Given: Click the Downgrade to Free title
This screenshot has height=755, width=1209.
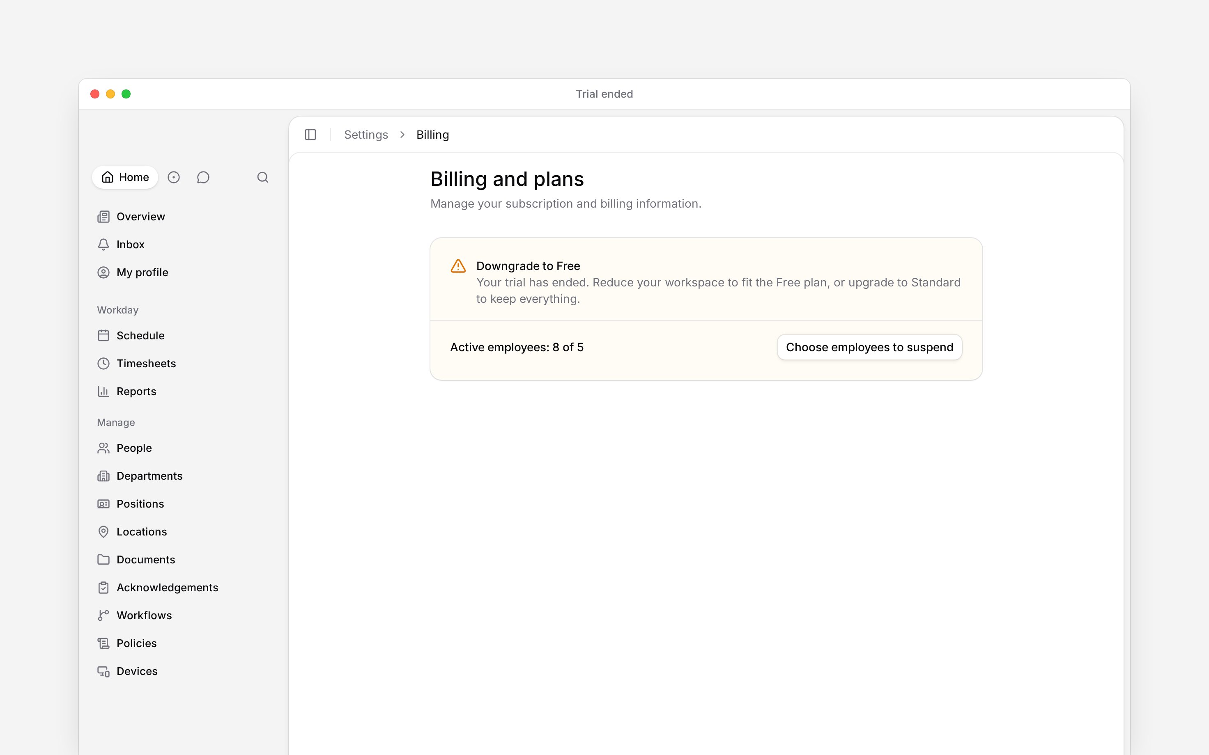Looking at the screenshot, I should [x=528, y=266].
